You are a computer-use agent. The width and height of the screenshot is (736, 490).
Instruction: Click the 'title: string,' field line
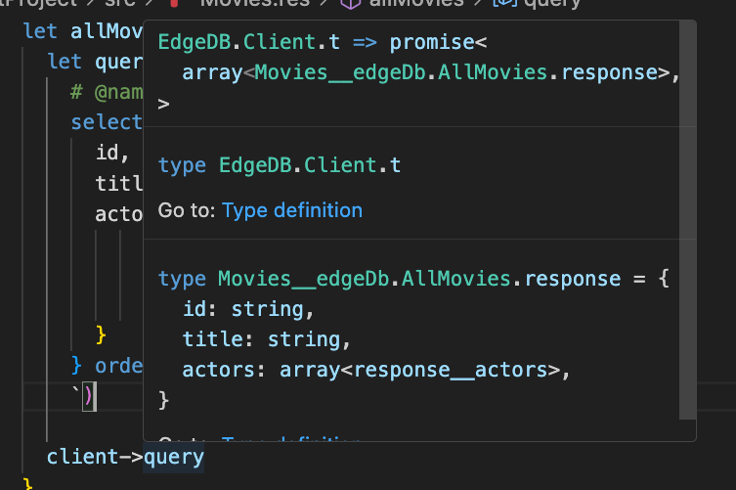[x=267, y=339]
